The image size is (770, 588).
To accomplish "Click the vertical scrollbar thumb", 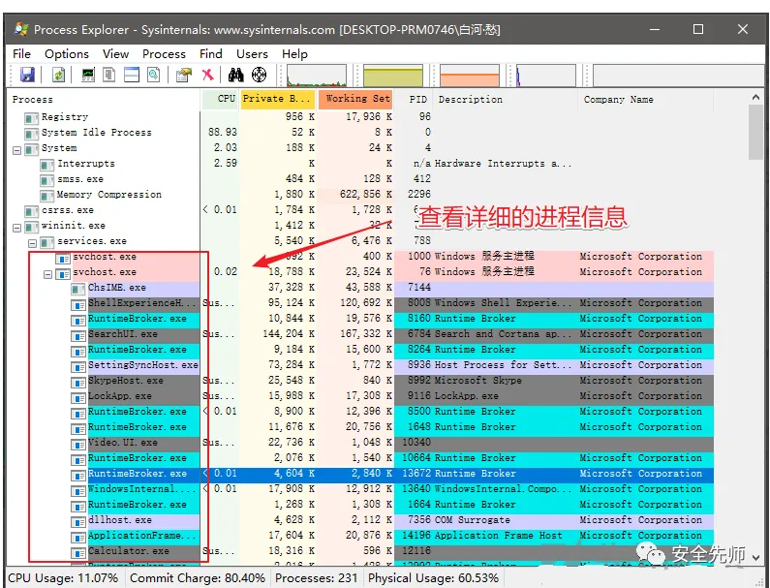I will coord(755,133).
